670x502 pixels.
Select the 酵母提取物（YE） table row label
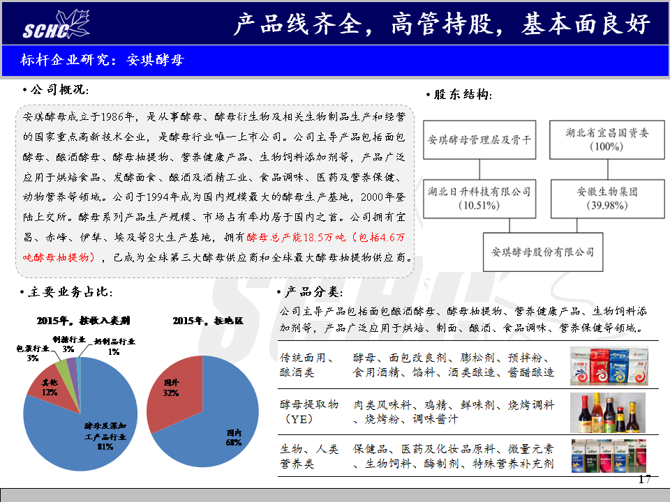click(x=309, y=412)
